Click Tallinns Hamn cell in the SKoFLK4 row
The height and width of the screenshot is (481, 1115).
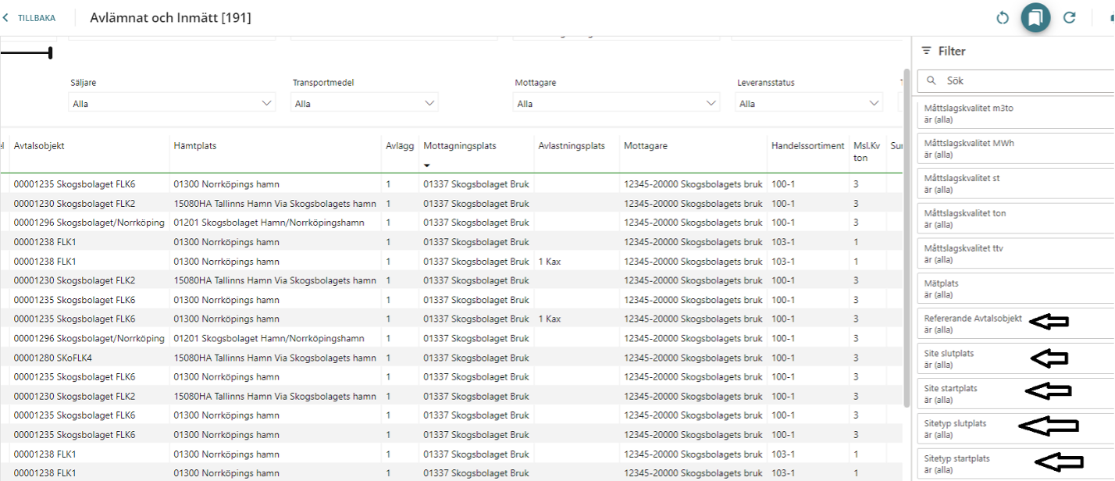pos(275,358)
